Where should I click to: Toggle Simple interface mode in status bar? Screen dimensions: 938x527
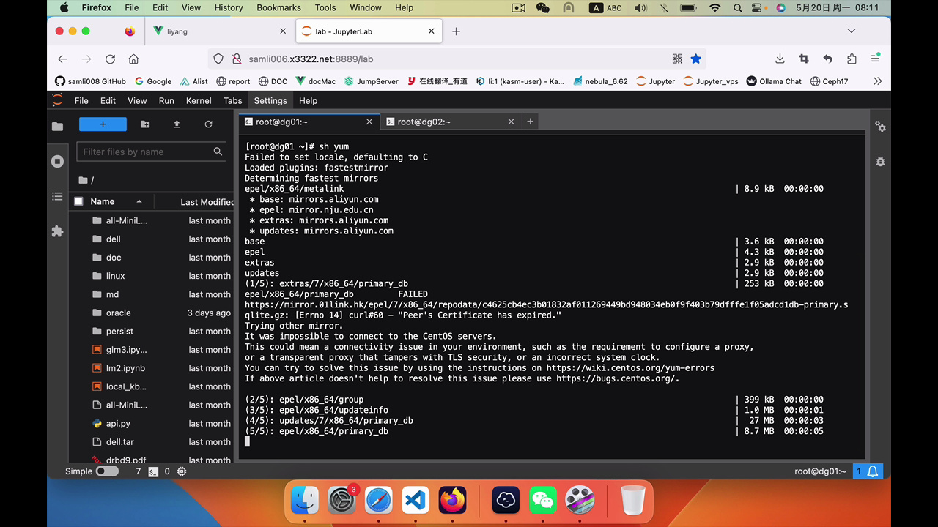107,471
